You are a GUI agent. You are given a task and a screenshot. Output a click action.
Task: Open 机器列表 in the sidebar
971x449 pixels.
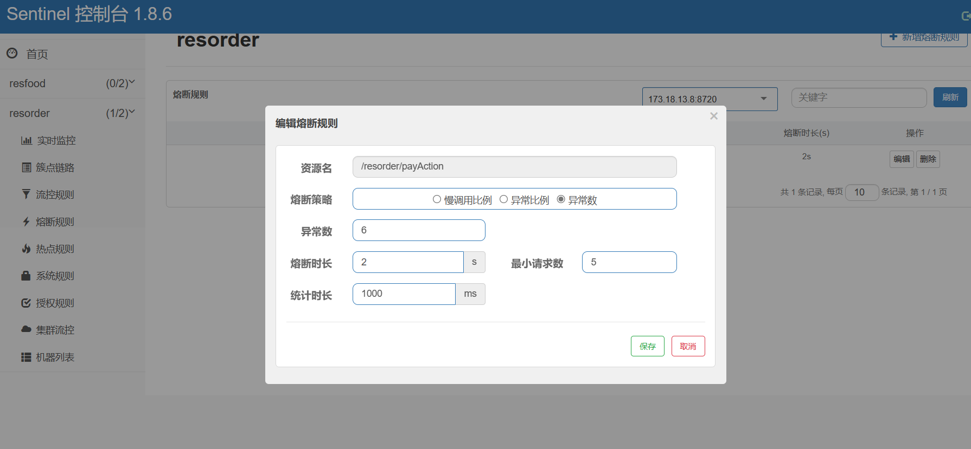click(x=55, y=357)
